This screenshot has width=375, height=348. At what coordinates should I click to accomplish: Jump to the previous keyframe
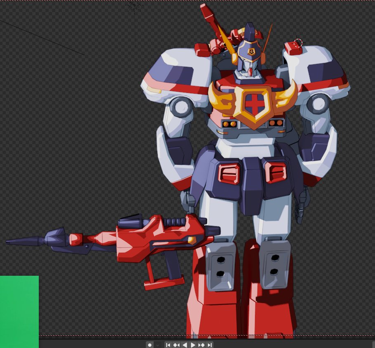point(176,345)
